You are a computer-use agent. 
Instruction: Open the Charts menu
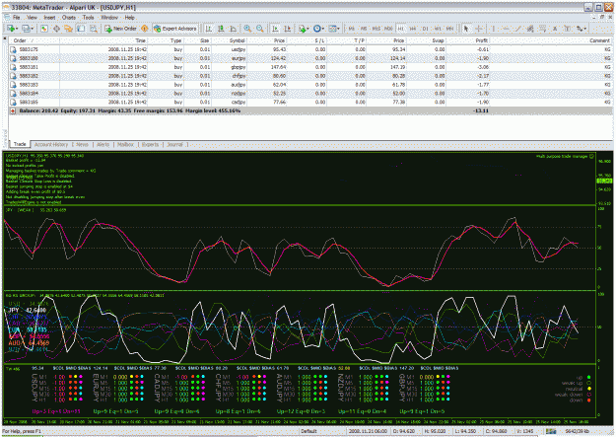click(69, 18)
